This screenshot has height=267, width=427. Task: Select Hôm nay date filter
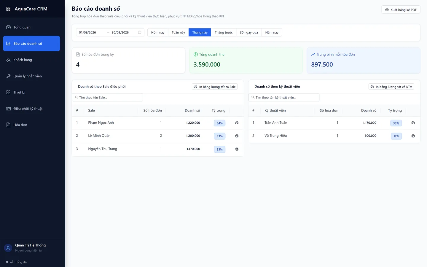click(158, 33)
